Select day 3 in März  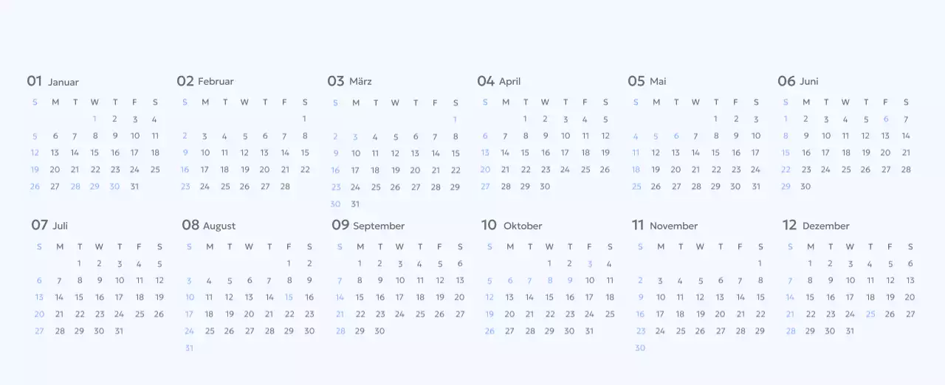(x=355, y=136)
